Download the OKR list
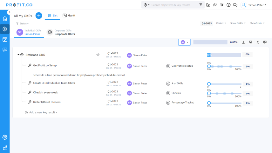 [x=243, y=42]
